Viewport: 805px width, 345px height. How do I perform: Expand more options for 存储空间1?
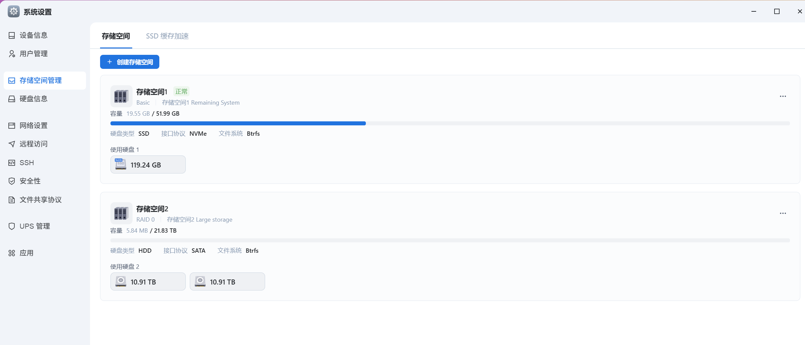[x=783, y=96]
